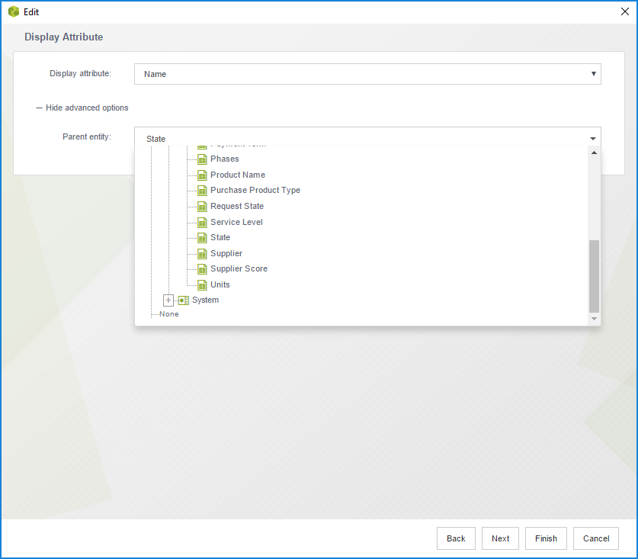Select the State tree entry
Image resolution: width=638 pixels, height=559 pixels.
(x=220, y=237)
